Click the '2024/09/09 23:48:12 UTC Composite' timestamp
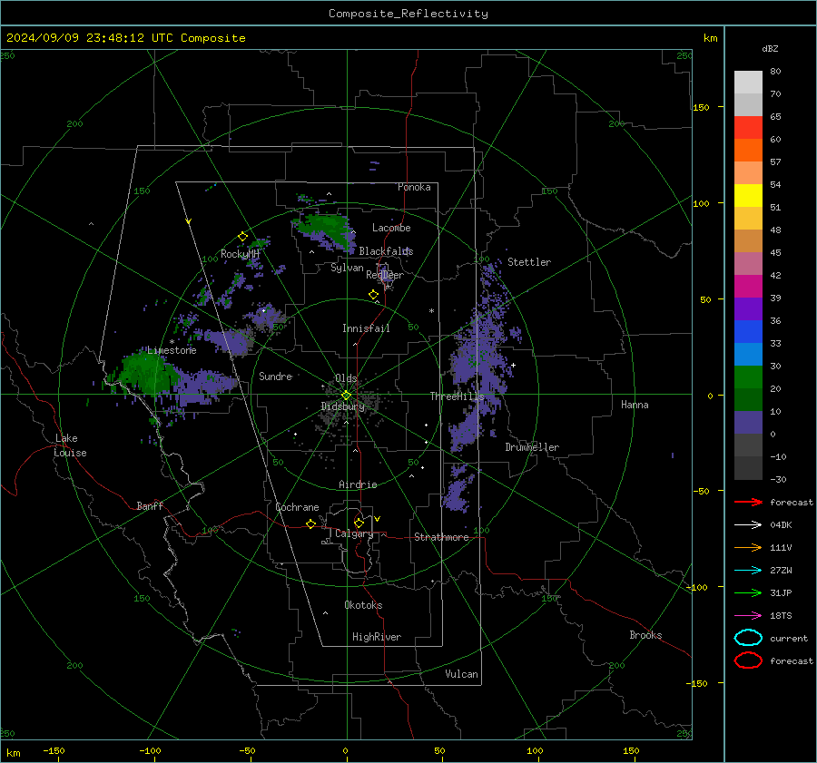The width and height of the screenshot is (817, 763). click(x=125, y=38)
